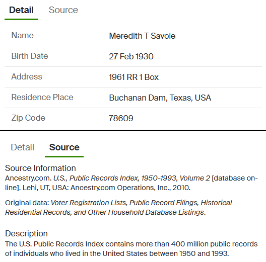The image size is (266, 262).
Task: Select birth date value 27 Feb 1930
Action: (131, 56)
